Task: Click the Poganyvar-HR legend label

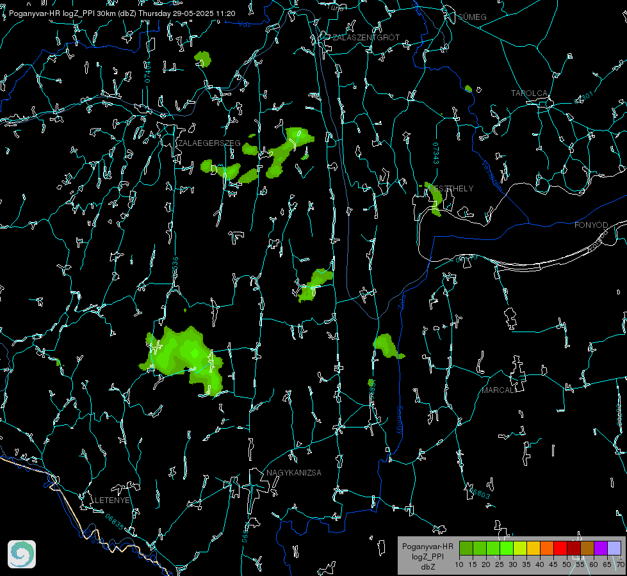Action: point(428,546)
